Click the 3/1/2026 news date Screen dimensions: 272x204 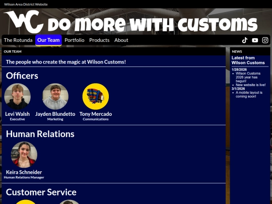coord(238,89)
